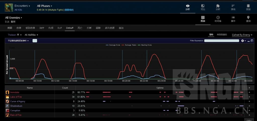Viewport: 257px width, 121px height.
Task: Expand the Gained By Enemy dropdown
Action: pos(242,35)
